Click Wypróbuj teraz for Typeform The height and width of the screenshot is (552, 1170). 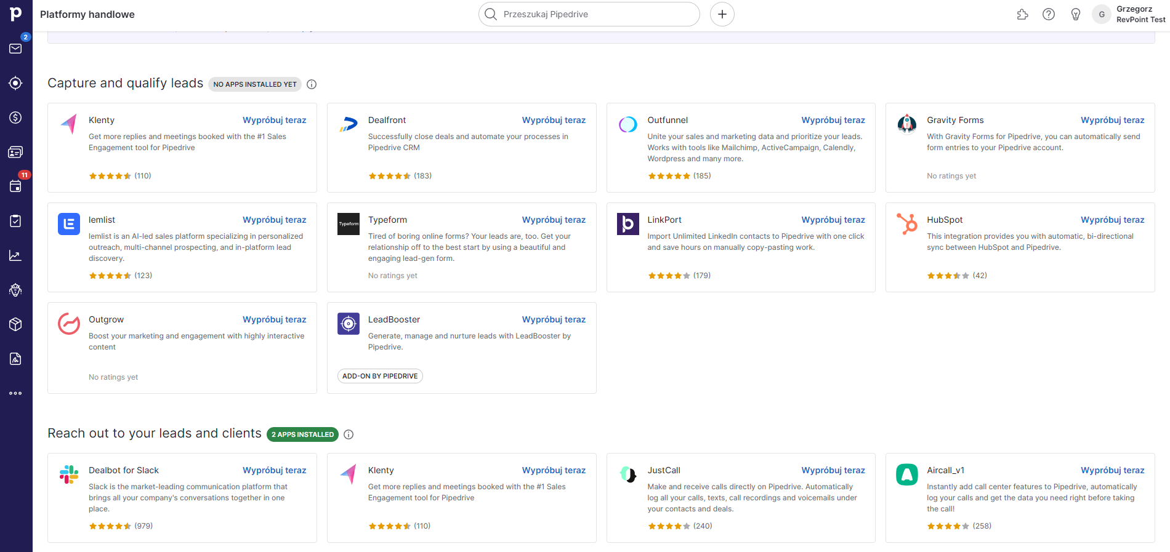(554, 220)
